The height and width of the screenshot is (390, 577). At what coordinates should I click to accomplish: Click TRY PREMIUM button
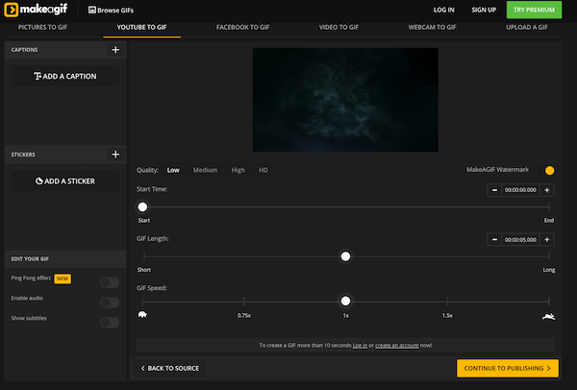[534, 10]
